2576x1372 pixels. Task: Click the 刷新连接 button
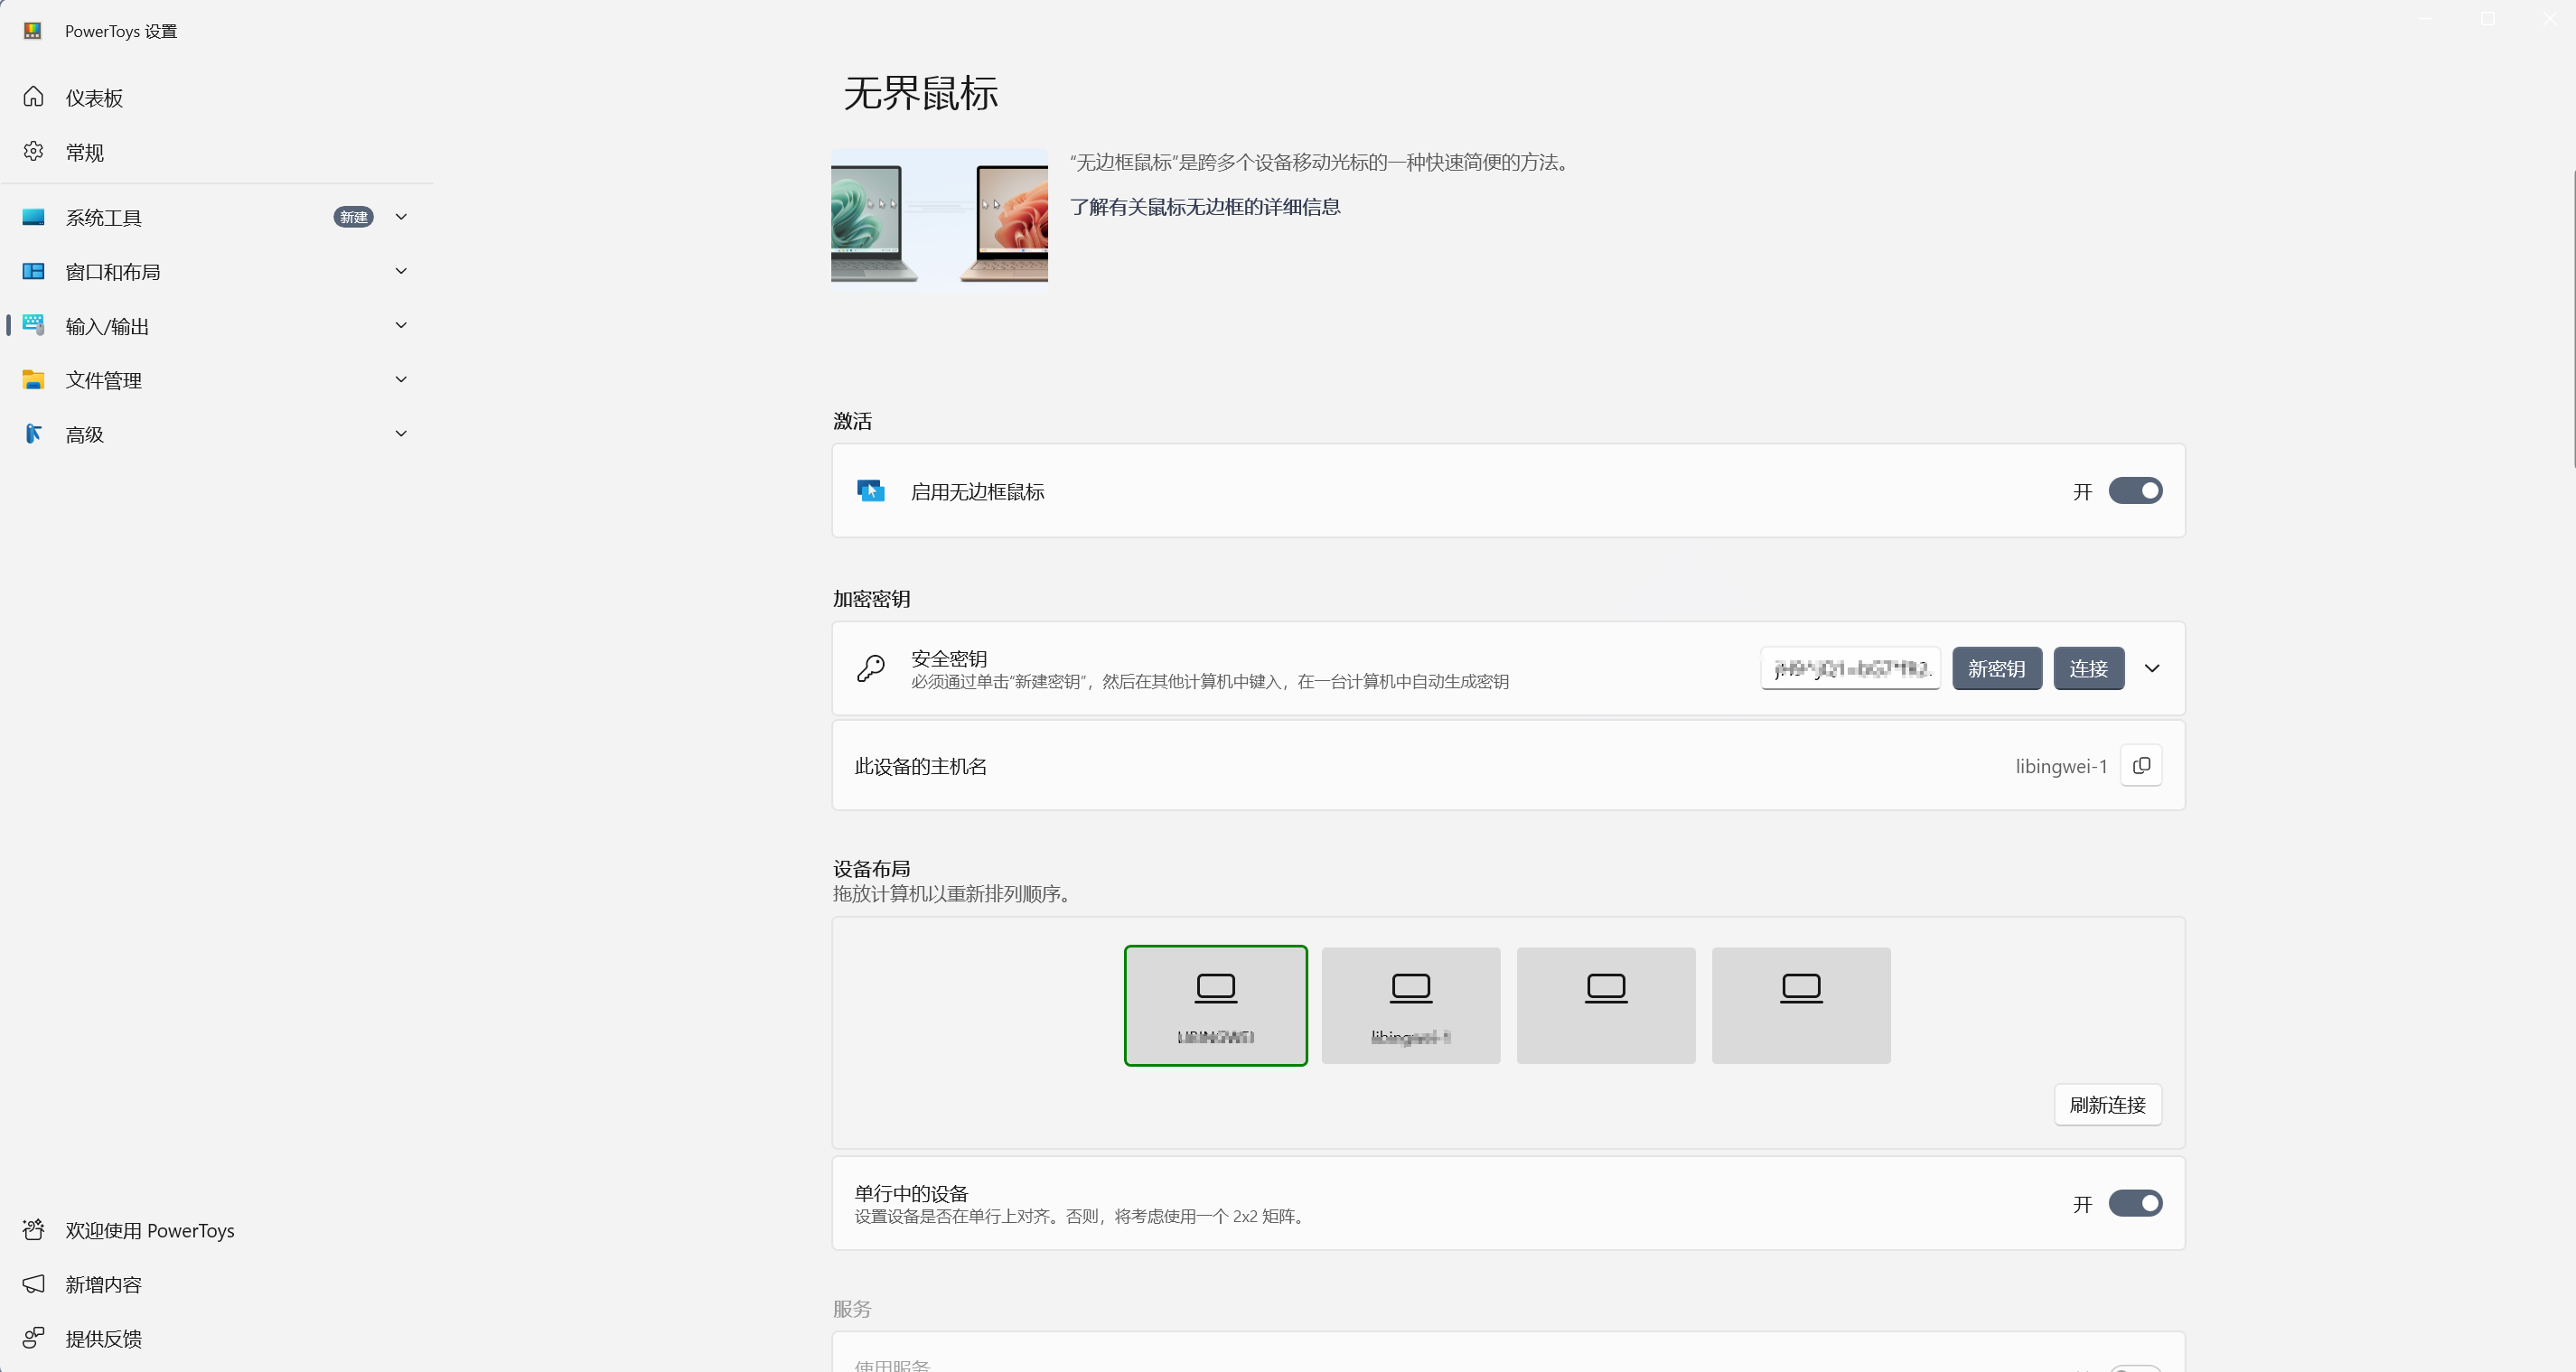point(2107,1105)
